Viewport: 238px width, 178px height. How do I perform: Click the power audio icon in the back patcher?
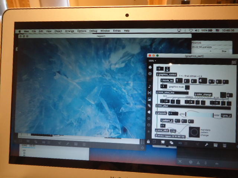point(142,148)
